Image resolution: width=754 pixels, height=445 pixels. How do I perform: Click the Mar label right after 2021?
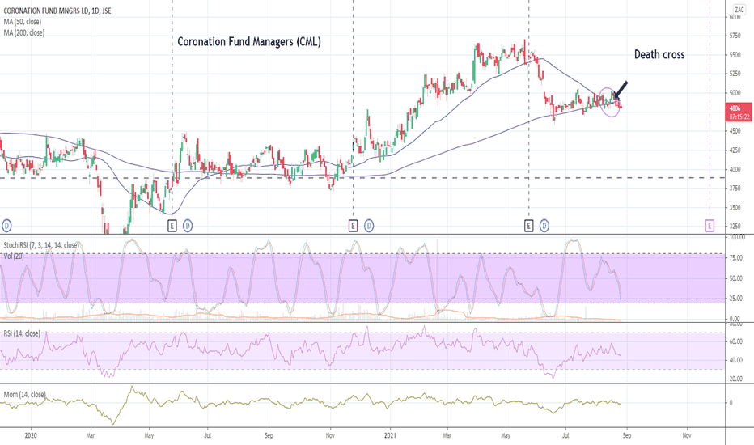pos(447,435)
